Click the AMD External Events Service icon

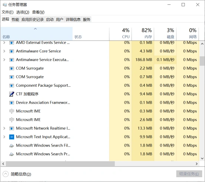tap(11, 42)
